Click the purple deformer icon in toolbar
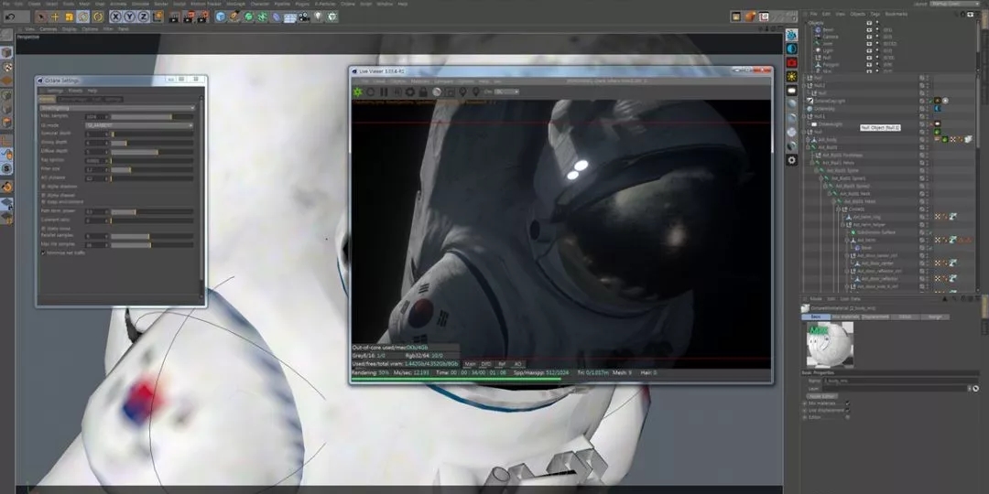Screen dimensions: 989x494 tap(277, 17)
